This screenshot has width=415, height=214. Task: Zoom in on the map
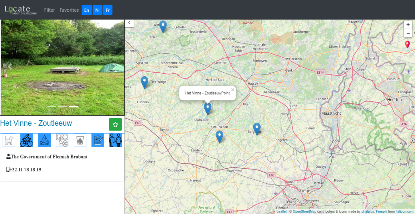click(x=408, y=25)
